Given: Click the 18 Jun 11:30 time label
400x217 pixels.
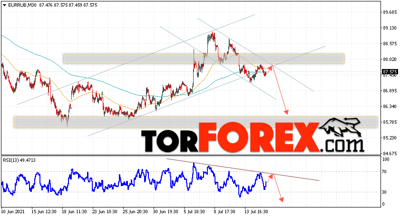Looking at the screenshot, I should point(75,212).
